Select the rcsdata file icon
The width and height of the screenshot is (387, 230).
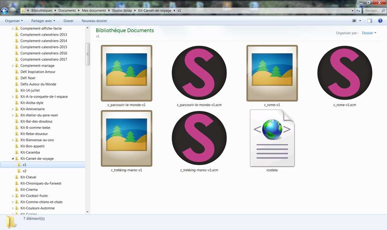[x=272, y=139]
